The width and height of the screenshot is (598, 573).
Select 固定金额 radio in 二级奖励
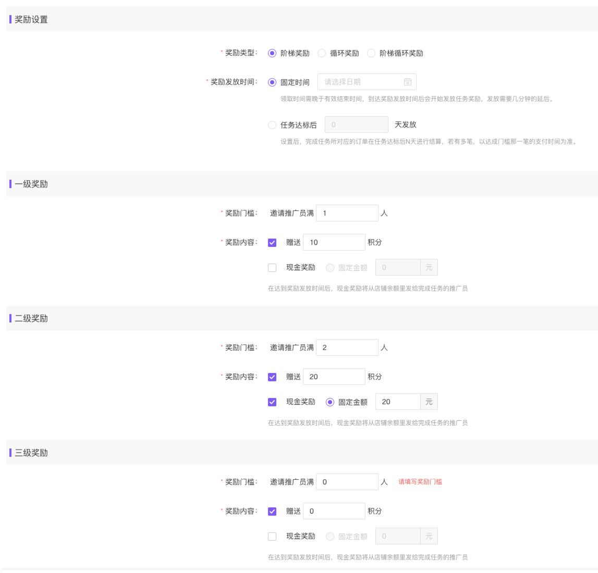pyautogui.click(x=330, y=402)
